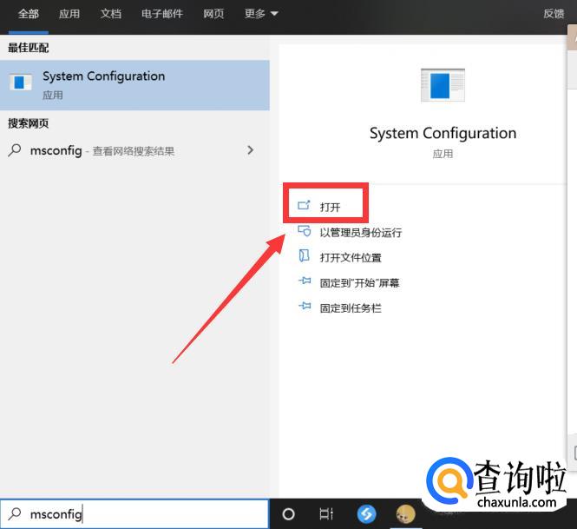Choose 固定到任务栏
The image size is (577, 529).
tap(351, 308)
